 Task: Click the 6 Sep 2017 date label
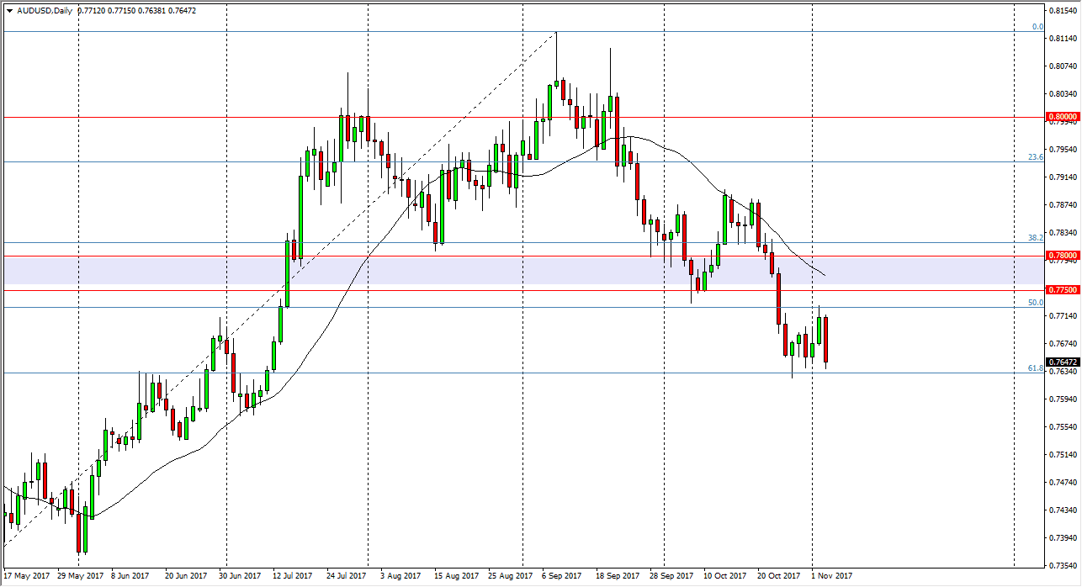click(x=562, y=576)
